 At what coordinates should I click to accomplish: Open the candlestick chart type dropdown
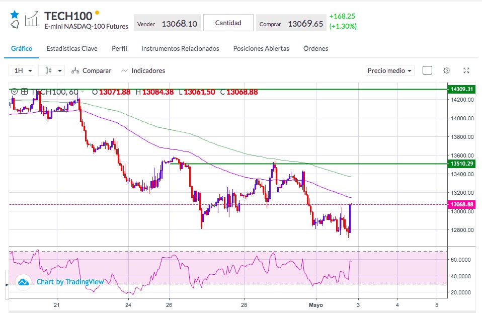tap(52, 71)
